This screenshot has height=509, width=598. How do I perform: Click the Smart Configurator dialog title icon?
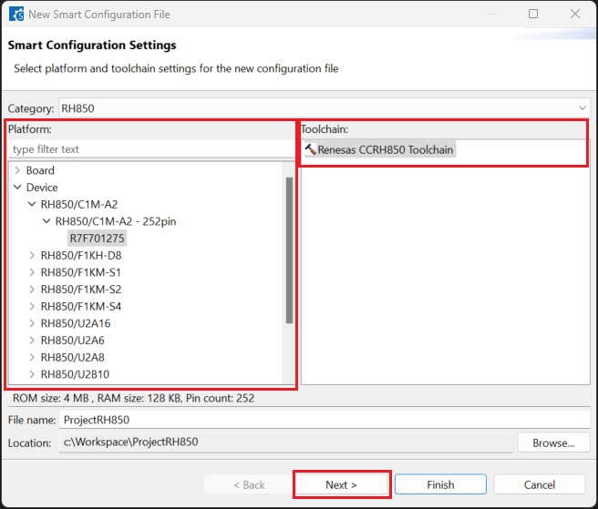pos(16,15)
